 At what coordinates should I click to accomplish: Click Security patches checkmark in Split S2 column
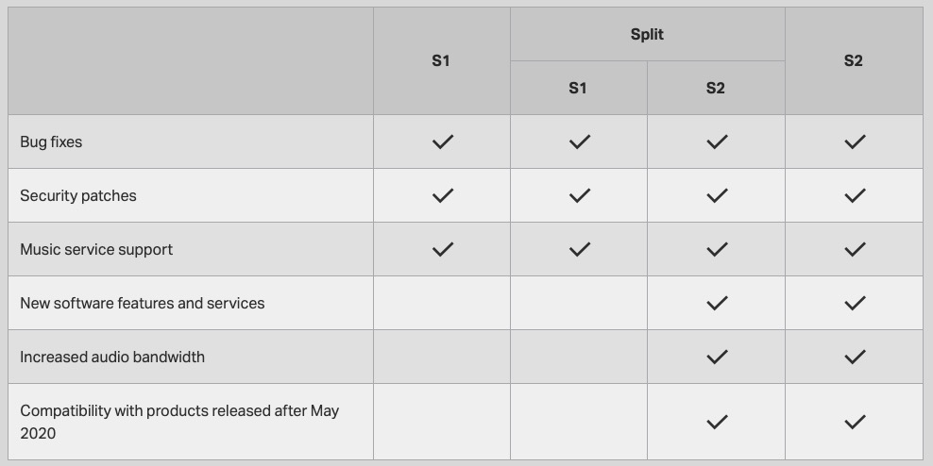point(717,195)
